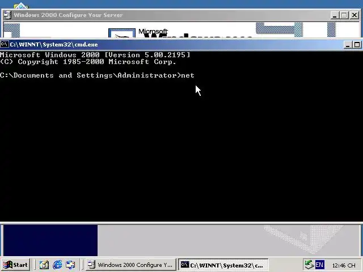Viewport: 363px width, 272px height.
Task: Select the cmd.exe taskbar button
Action: tap(223, 265)
